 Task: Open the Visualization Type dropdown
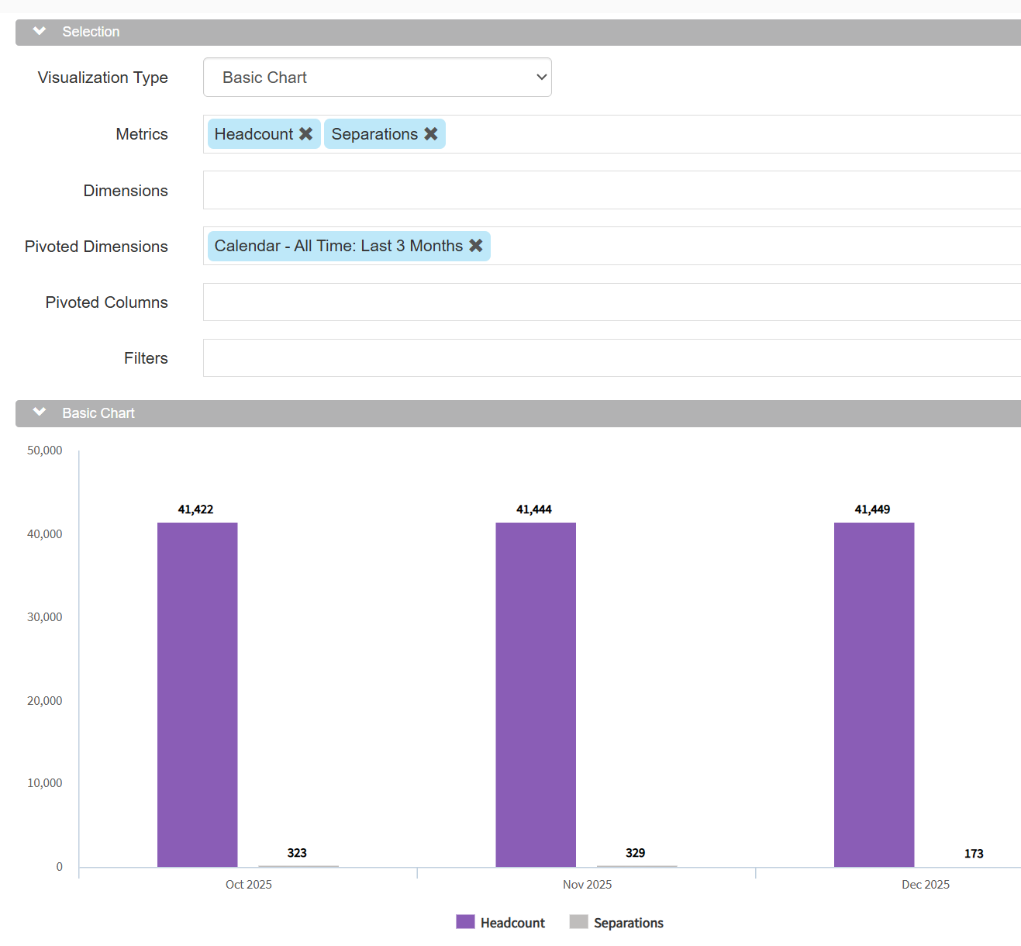tap(377, 78)
